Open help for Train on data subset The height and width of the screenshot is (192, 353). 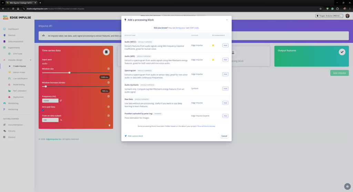(x=109, y=116)
